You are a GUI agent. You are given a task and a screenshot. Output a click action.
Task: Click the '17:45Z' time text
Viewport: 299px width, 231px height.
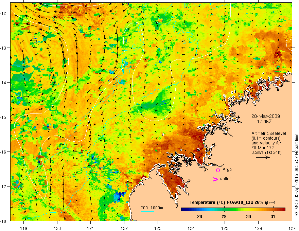[x=264, y=121]
